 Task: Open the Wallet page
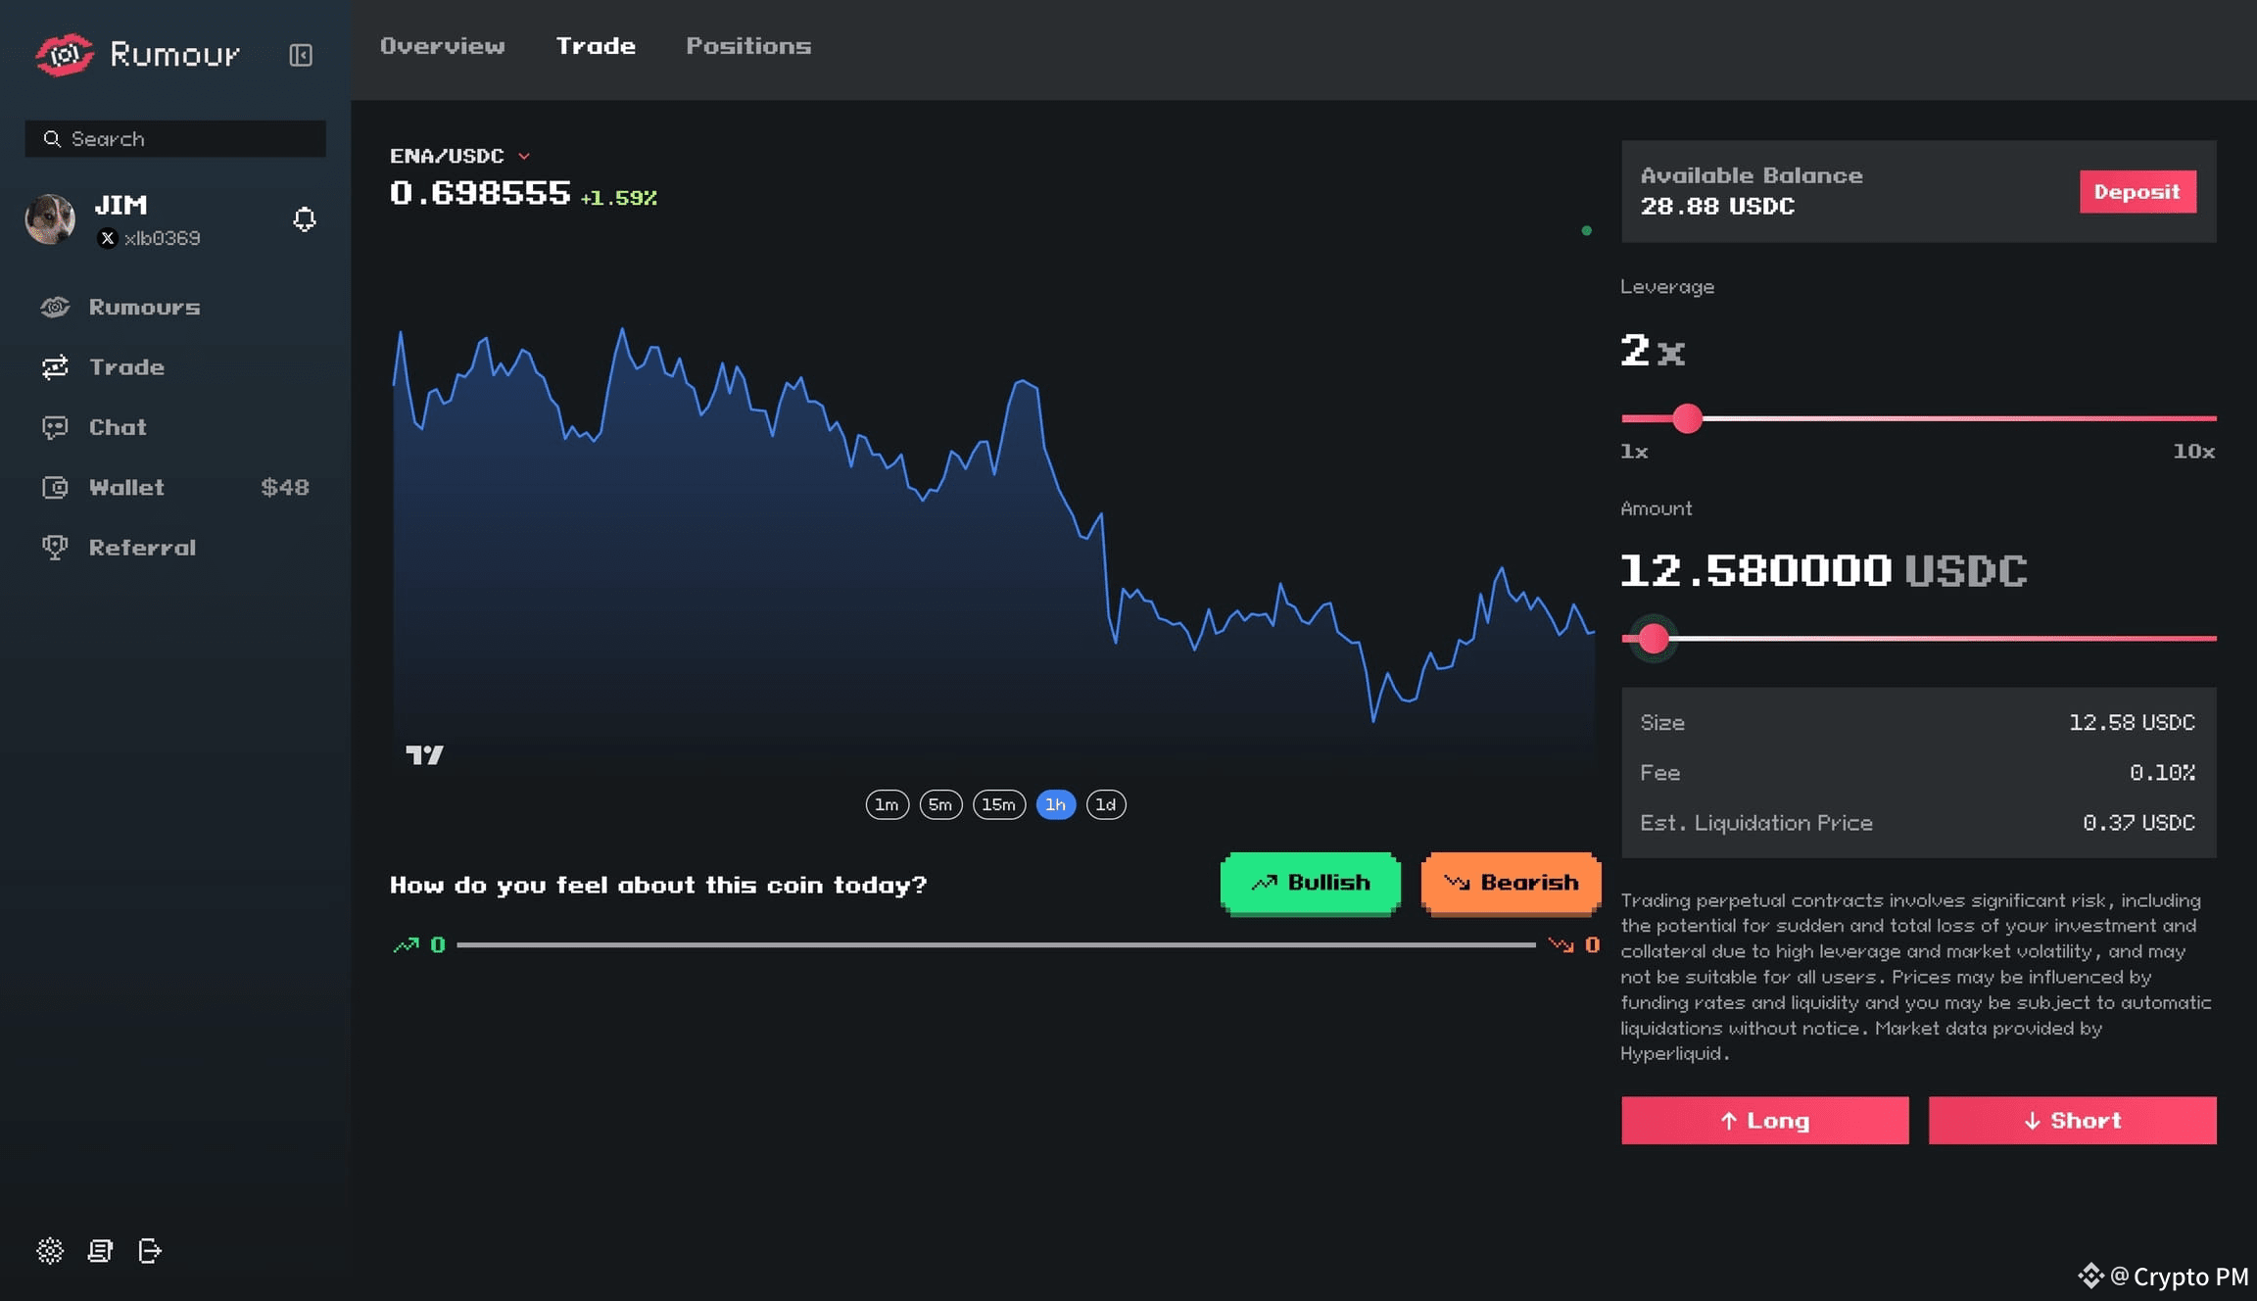click(126, 487)
